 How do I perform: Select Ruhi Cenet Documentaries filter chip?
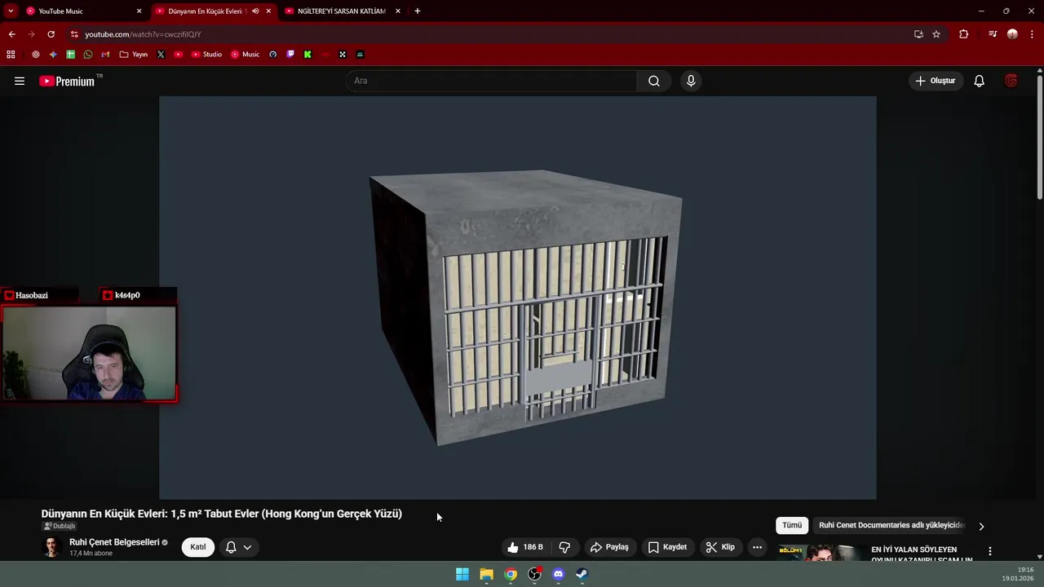pyautogui.click(x=891, y=525)
